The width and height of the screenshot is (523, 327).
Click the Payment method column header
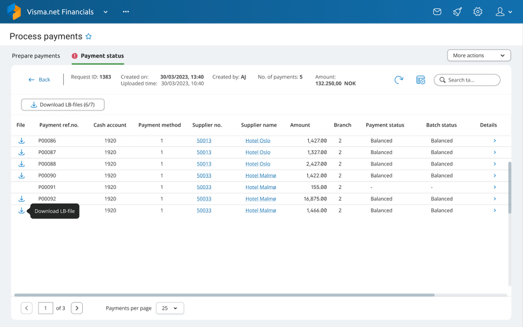pyautogui.click(x=160, y=125)
